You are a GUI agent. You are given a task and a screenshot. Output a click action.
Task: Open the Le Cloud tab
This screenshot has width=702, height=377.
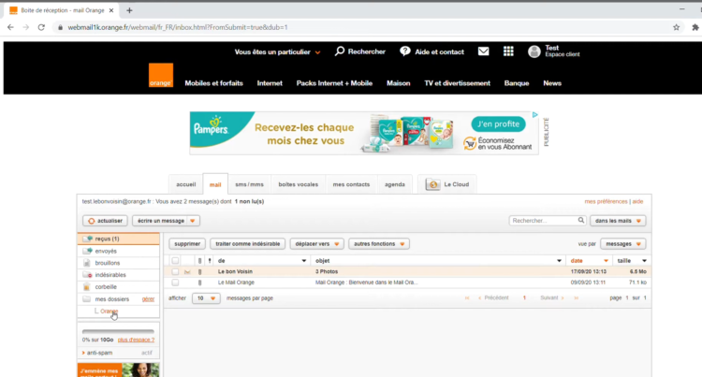446,184
